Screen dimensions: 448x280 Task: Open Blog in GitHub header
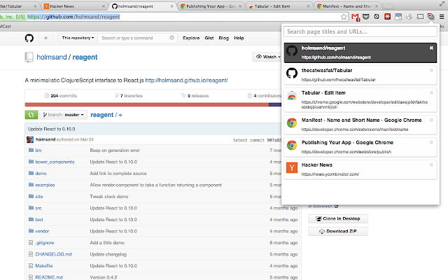coord(224,38)
